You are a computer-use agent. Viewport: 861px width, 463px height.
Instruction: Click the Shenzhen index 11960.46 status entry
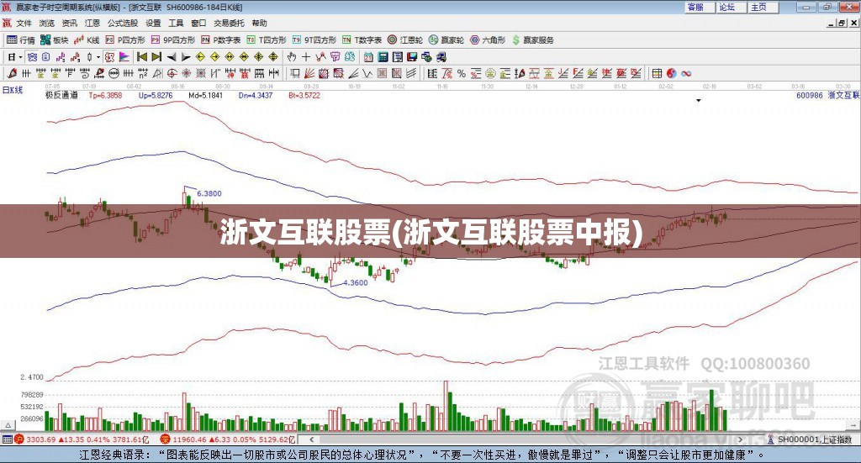pos(228,439)
